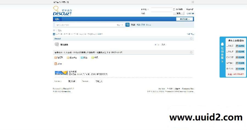Image resolution: width=247 pixels, height=130 pixels.
Task: Click the white head icon on online service bar
Action: (x=222, y=44)
